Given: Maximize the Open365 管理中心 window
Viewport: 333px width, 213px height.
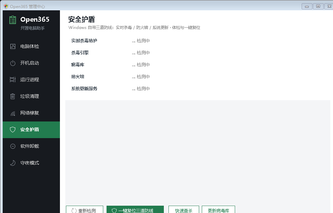Looking at the screenshot, I should coord(318,6).
